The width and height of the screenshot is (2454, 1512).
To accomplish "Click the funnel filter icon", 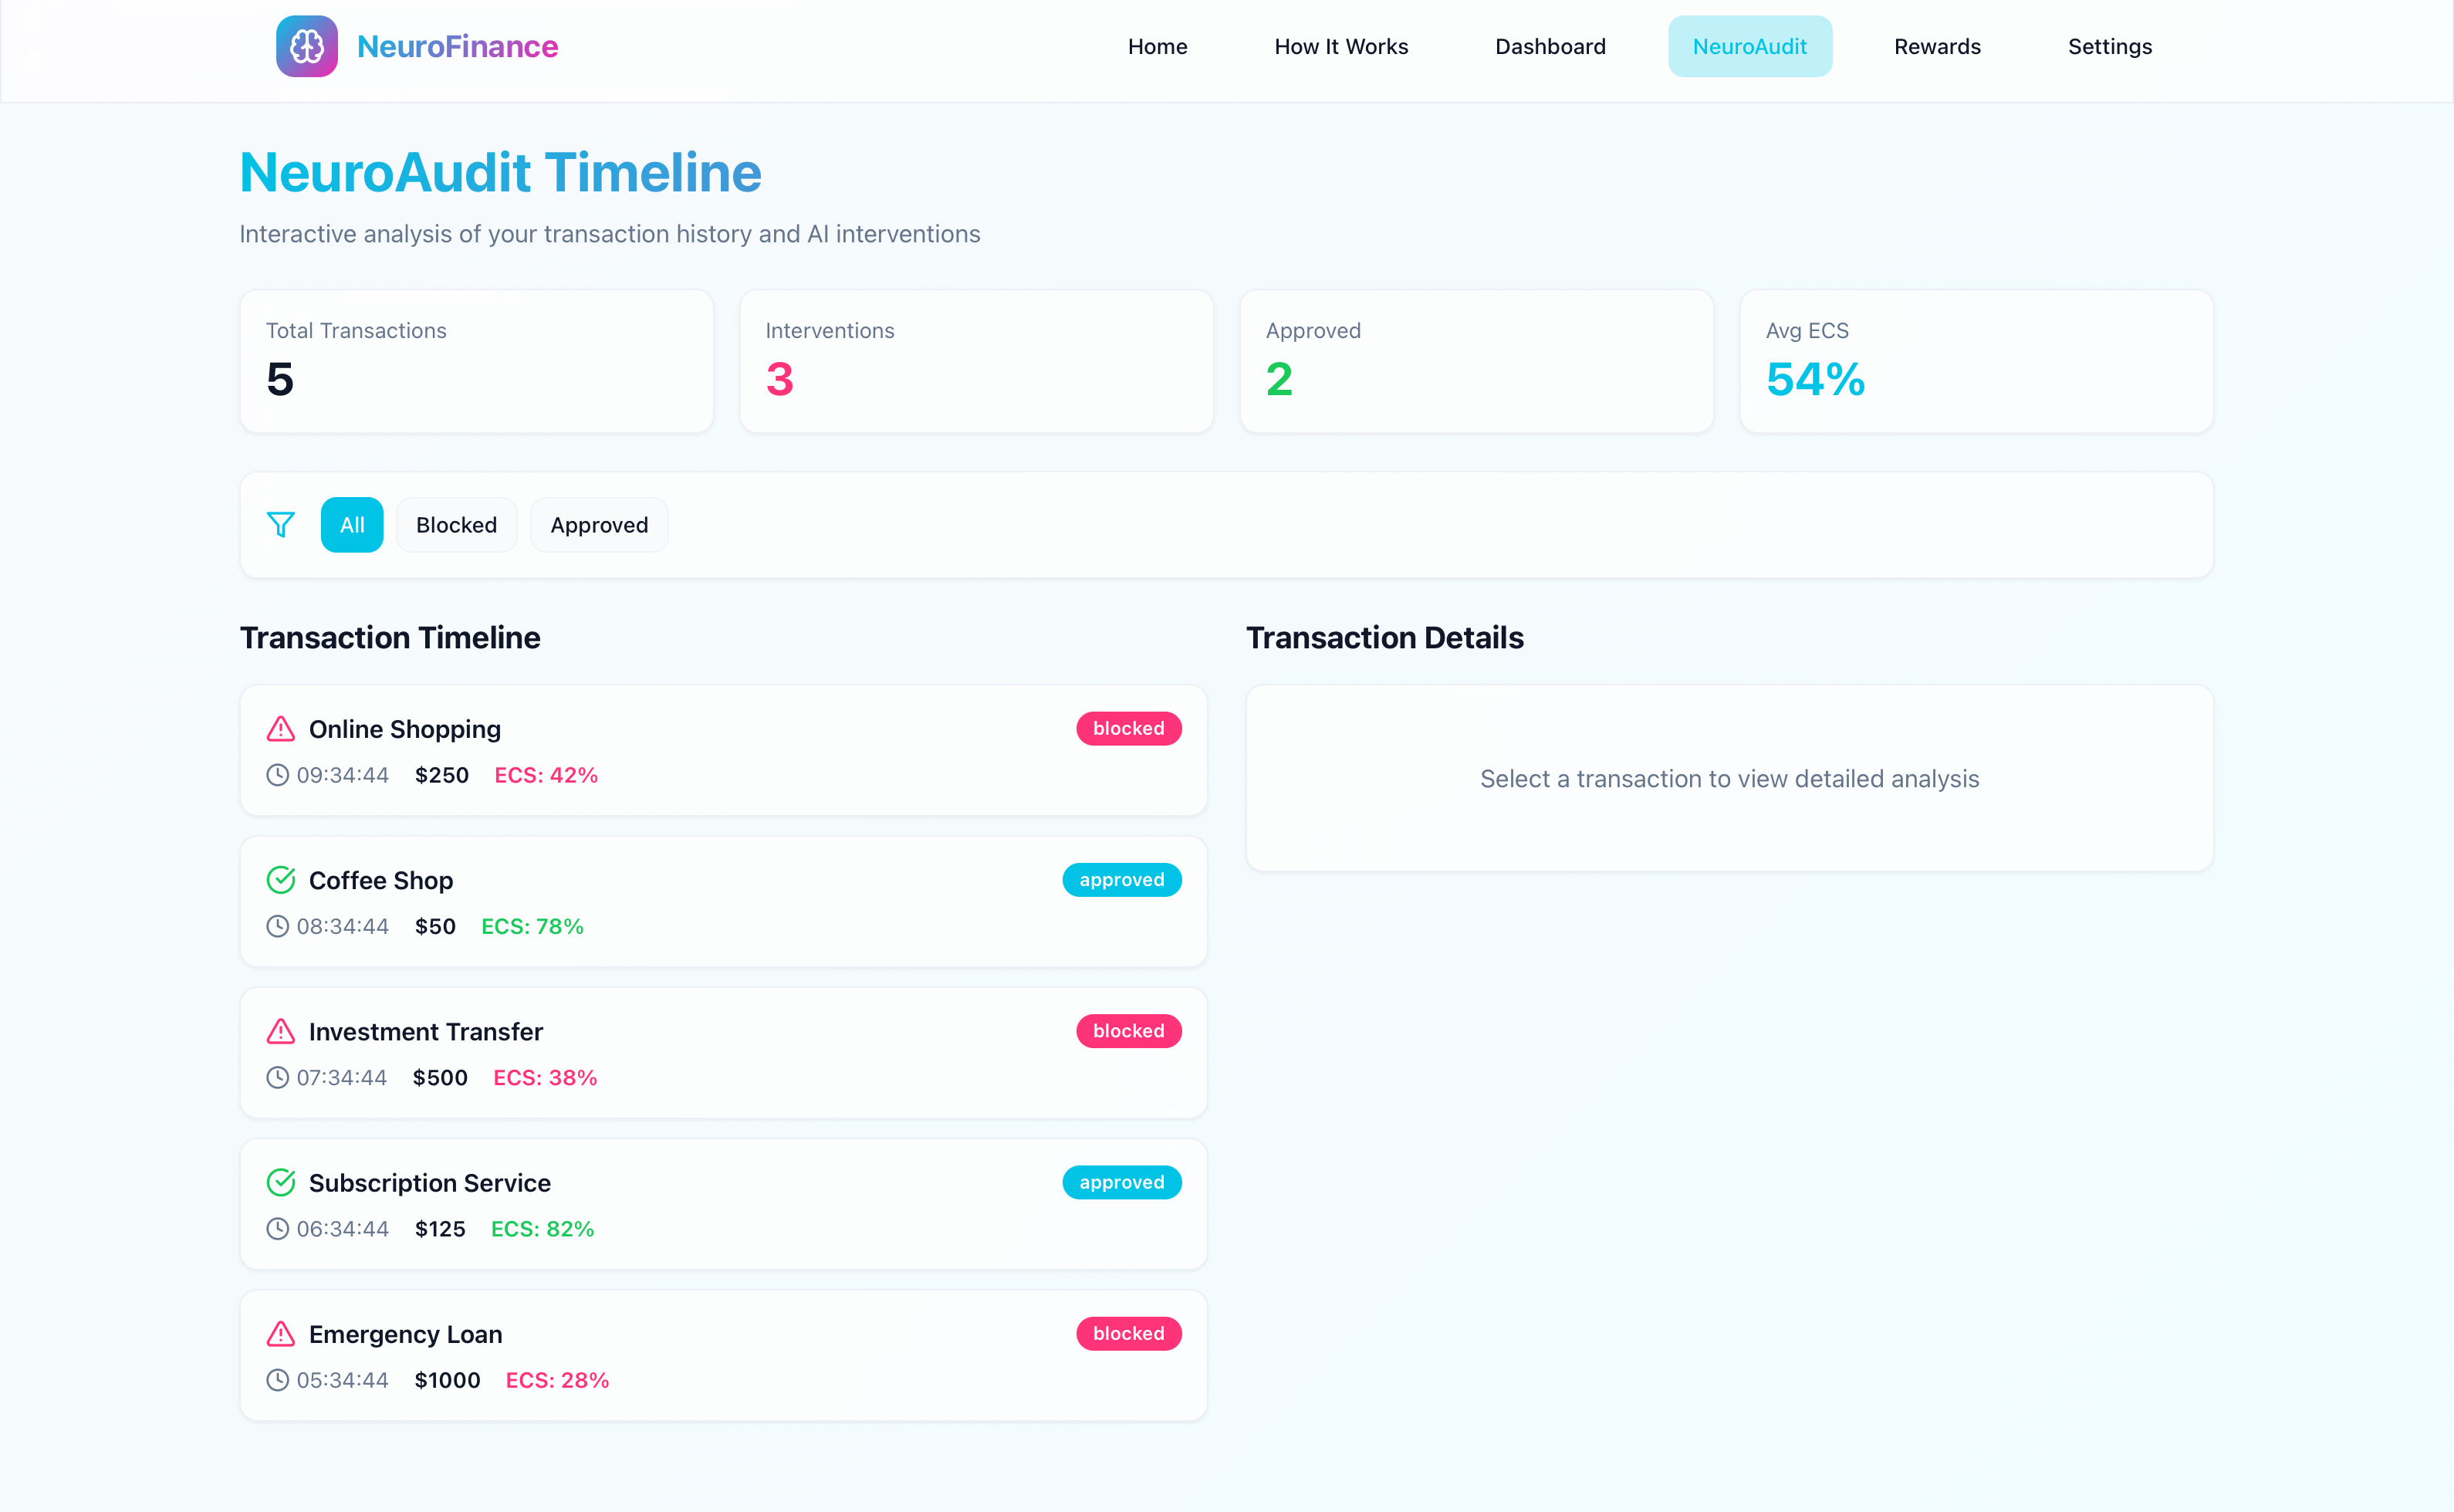I will [281, 525].
